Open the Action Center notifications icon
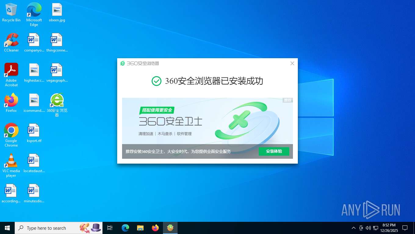 [x=405, y=228]
